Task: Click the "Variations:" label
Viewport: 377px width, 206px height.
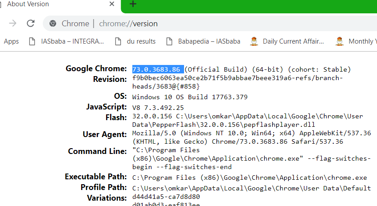Action: (107, 198)
